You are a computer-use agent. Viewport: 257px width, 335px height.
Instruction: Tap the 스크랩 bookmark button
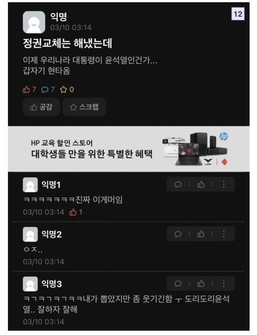[84, 107]
